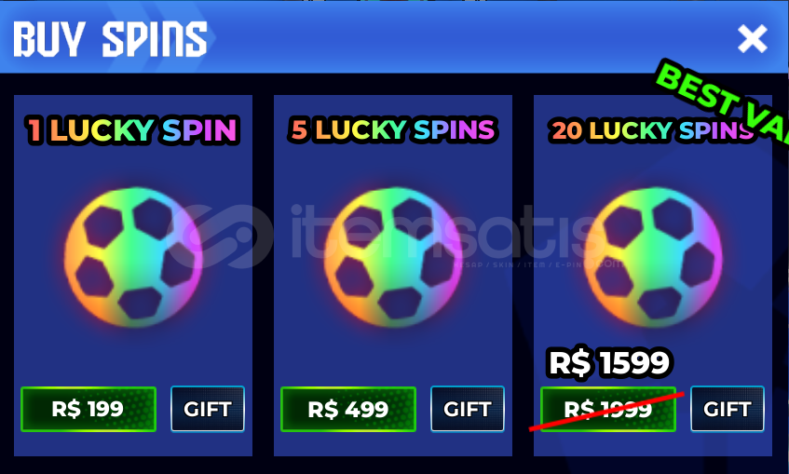Image resolution: width=789 pixels, height=474 pixels.
Task: Select the 5 Lucky Spins rainbow ball
Action: pos(393,258)
